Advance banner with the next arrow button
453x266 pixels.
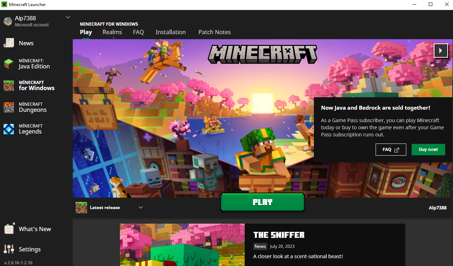tap(441, 51)
